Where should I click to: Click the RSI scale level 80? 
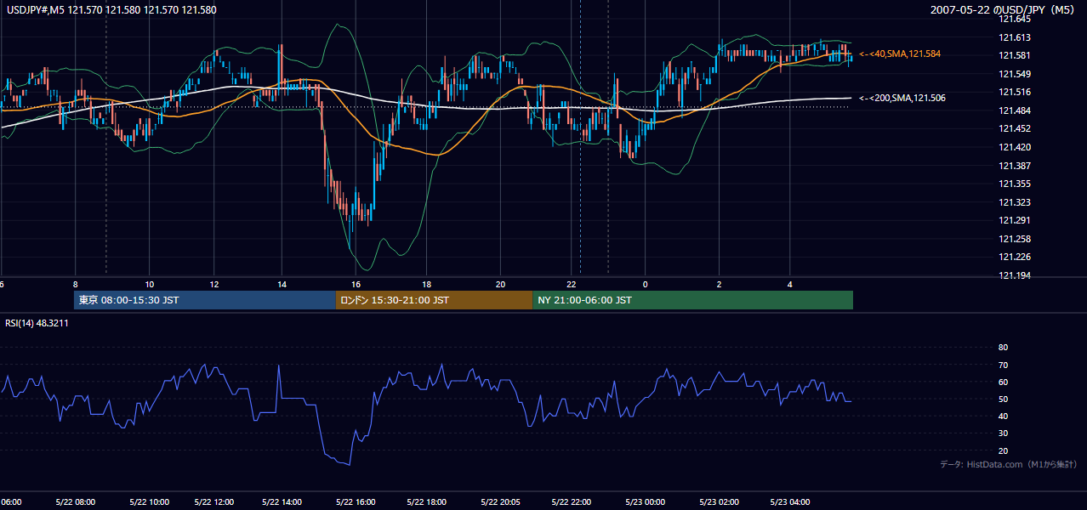click(1003, 348)
